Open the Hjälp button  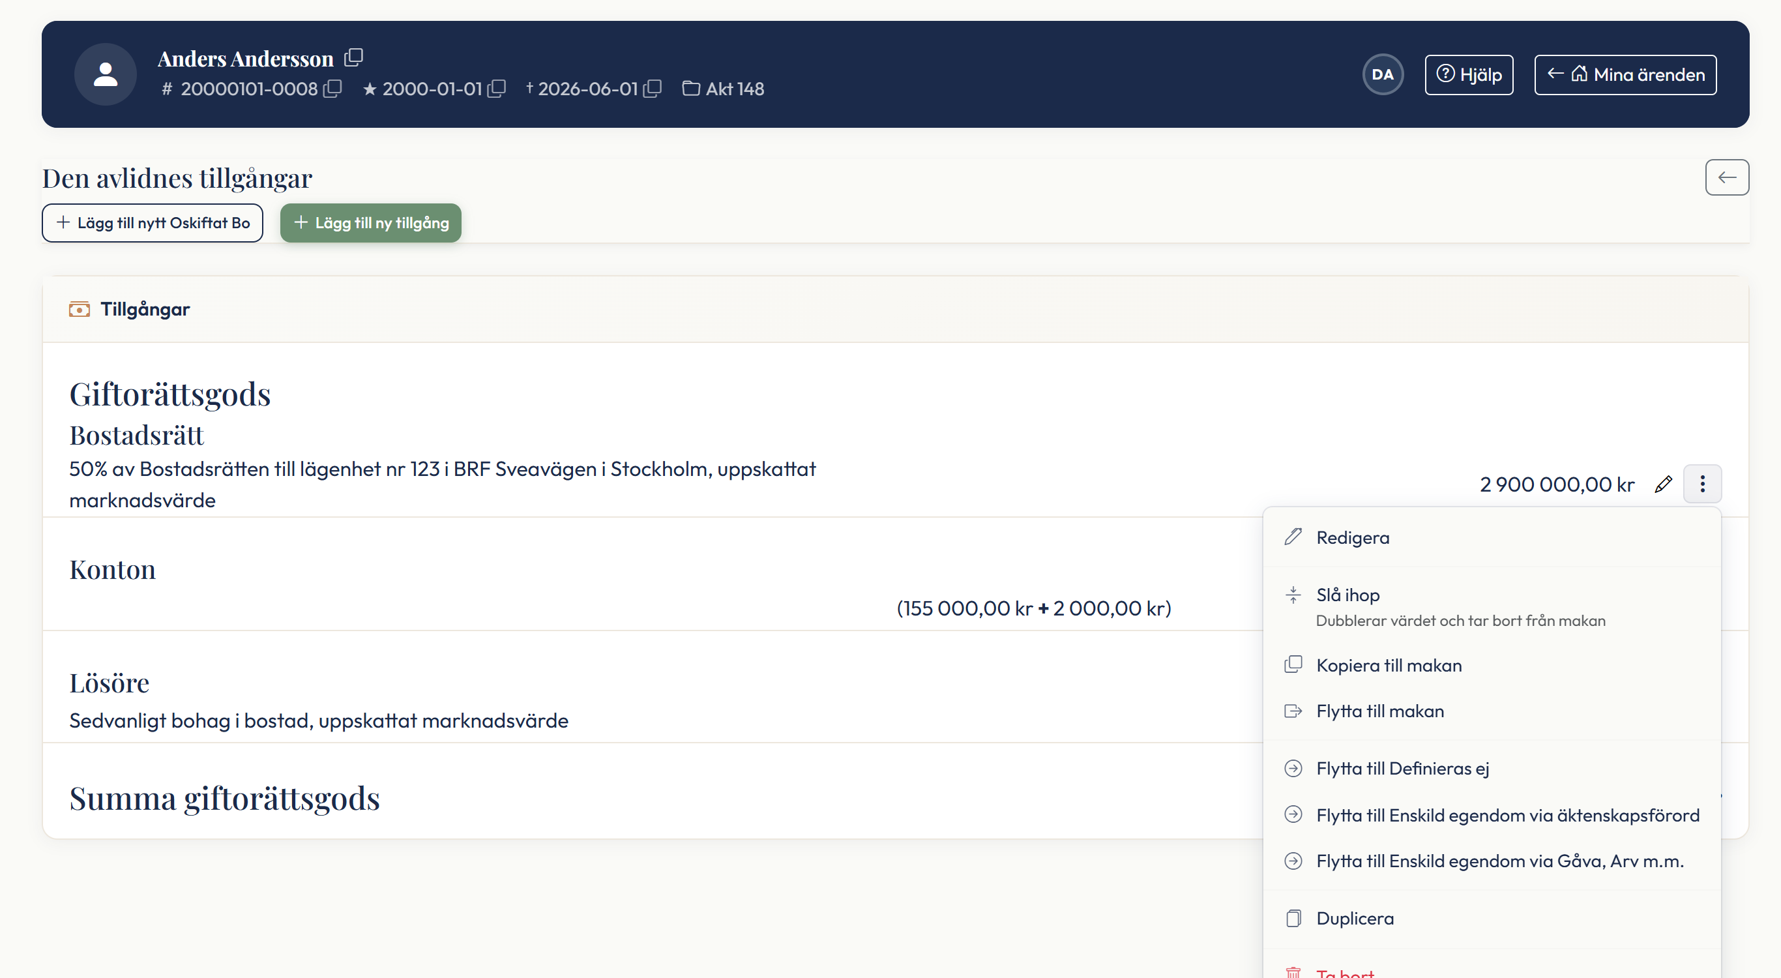click(1469, 75)
